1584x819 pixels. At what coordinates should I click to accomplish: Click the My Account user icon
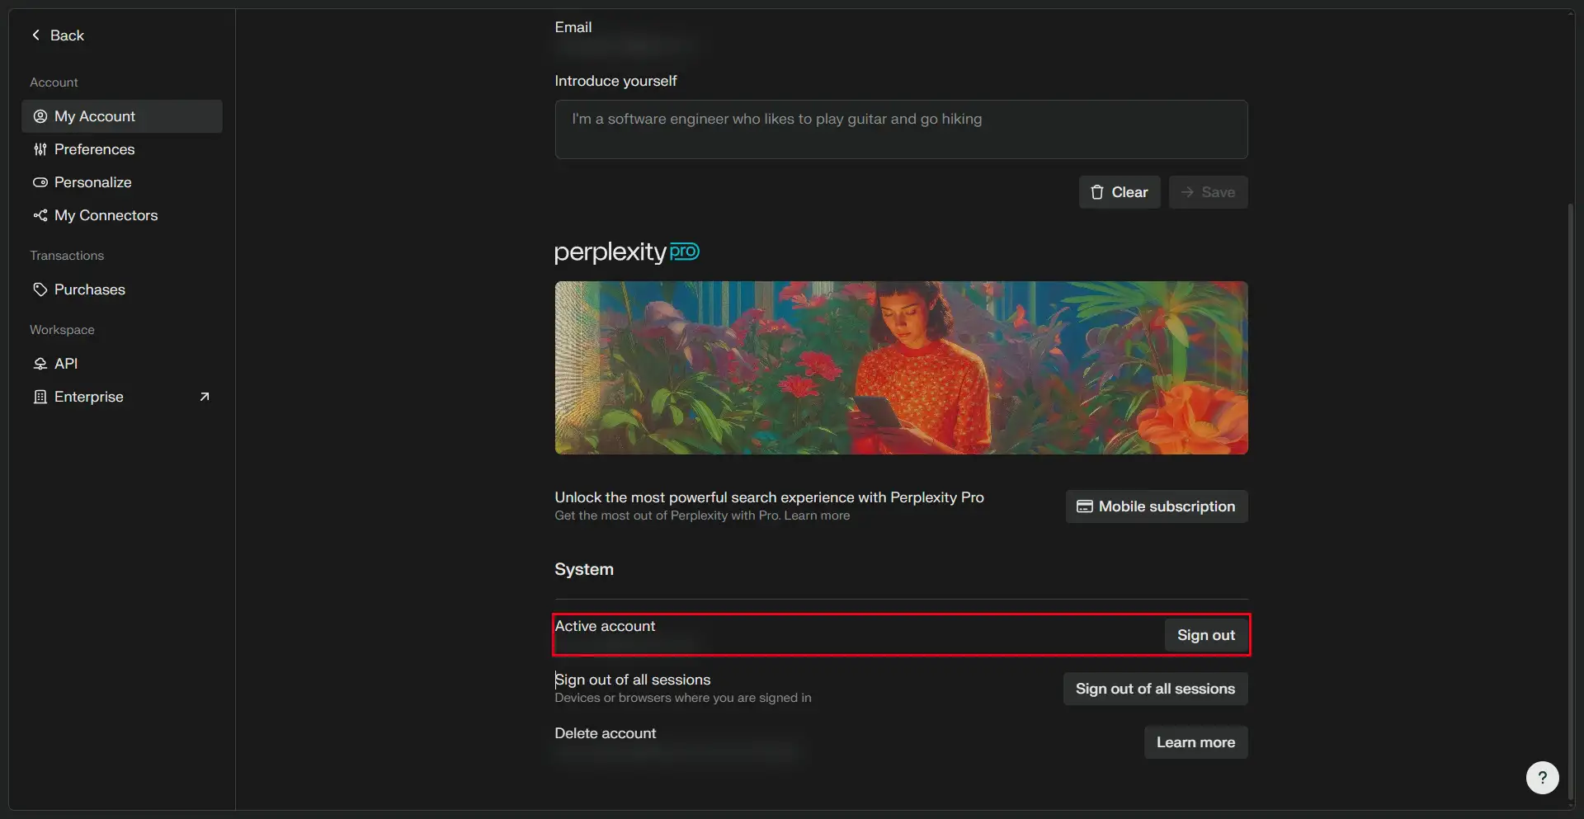(40, 116)
